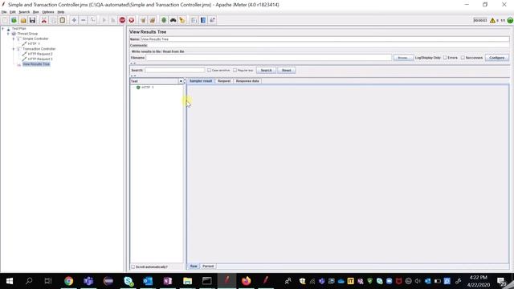Screen dimensions: 514x289
Task: Collapse the Simple Controller expander
Action: pos(14,39)
